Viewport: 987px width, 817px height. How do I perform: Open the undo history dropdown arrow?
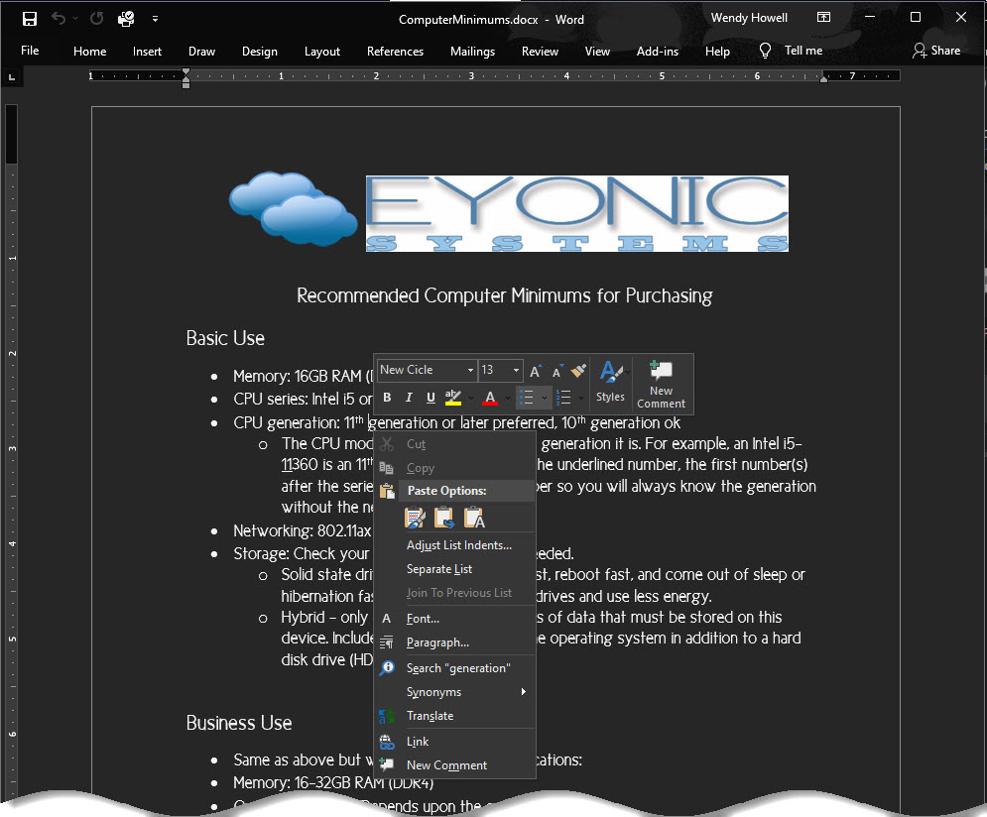75,19
